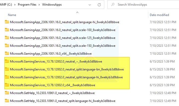Select Microsoft.GamingServices_13.78.12002.0_neutral_~_8wekyb3d8bbwe
This screenshot has height=106, width=179.
click(56, 62)
